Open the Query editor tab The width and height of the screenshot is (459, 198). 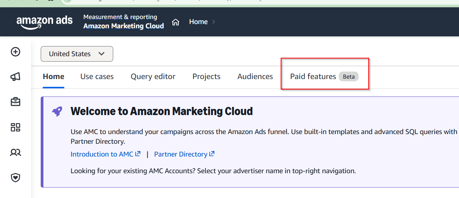(153, 77)
